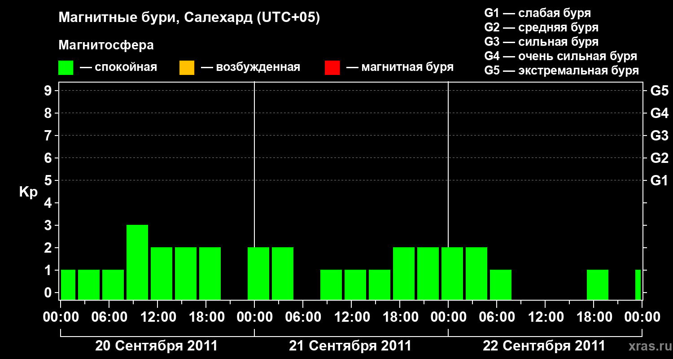The height and width of the screenshot is (359, 673).
Task: Select the Kp 1 bar near 18:00 on 22 September
Action: [598, 285]
